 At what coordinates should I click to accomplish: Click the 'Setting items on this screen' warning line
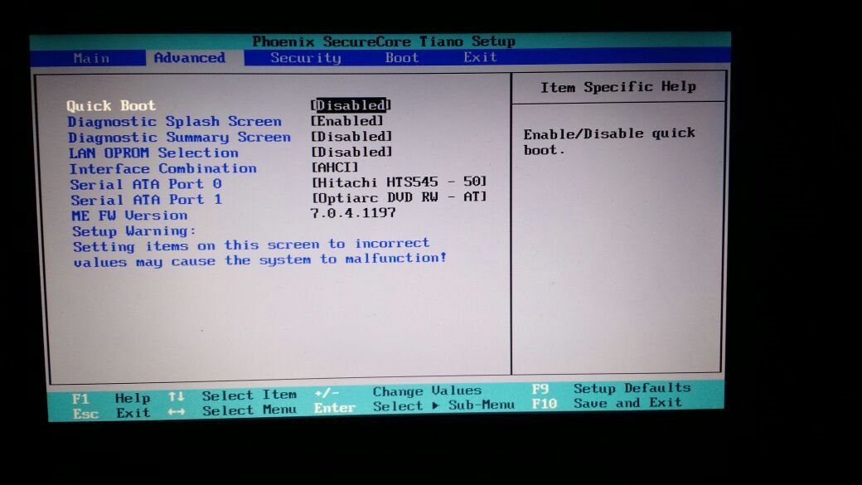251,245
